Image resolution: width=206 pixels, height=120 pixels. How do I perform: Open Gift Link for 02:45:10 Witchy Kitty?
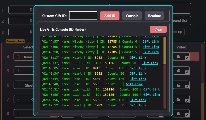(151, 52)
